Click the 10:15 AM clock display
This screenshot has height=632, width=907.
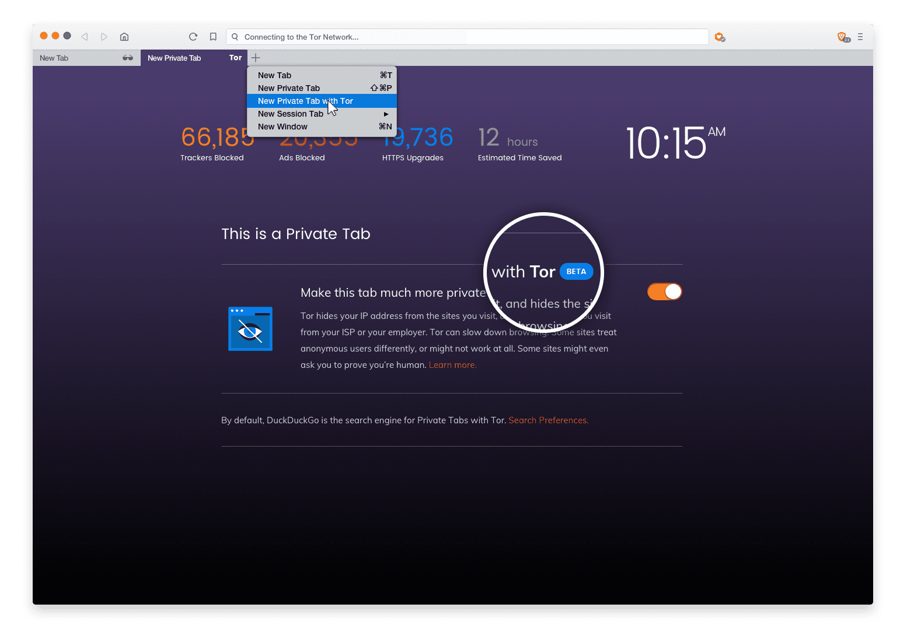(675, 143)
